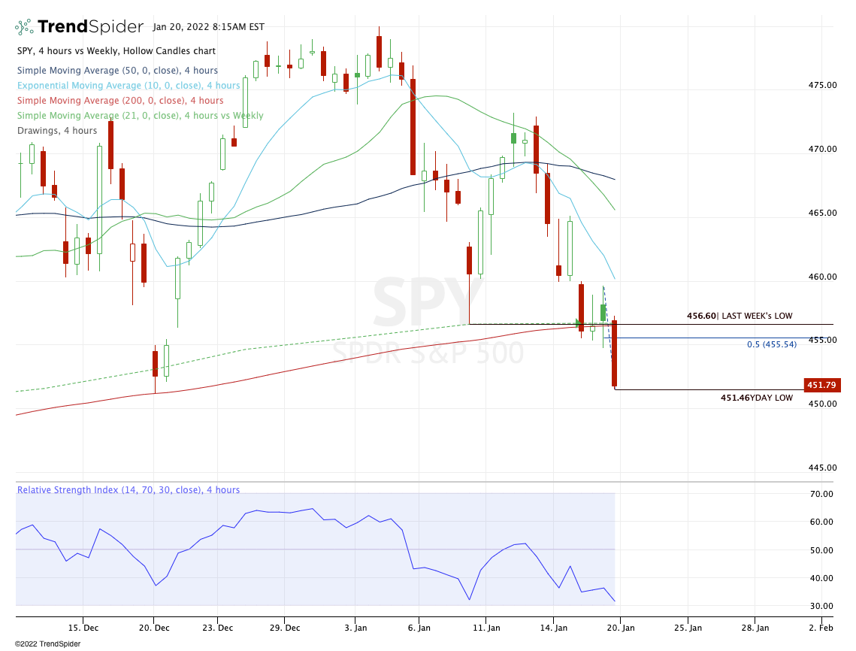Click the 445.00 price axis label
Viewport: 856px width, 651px height.
(x=822, y=468)
